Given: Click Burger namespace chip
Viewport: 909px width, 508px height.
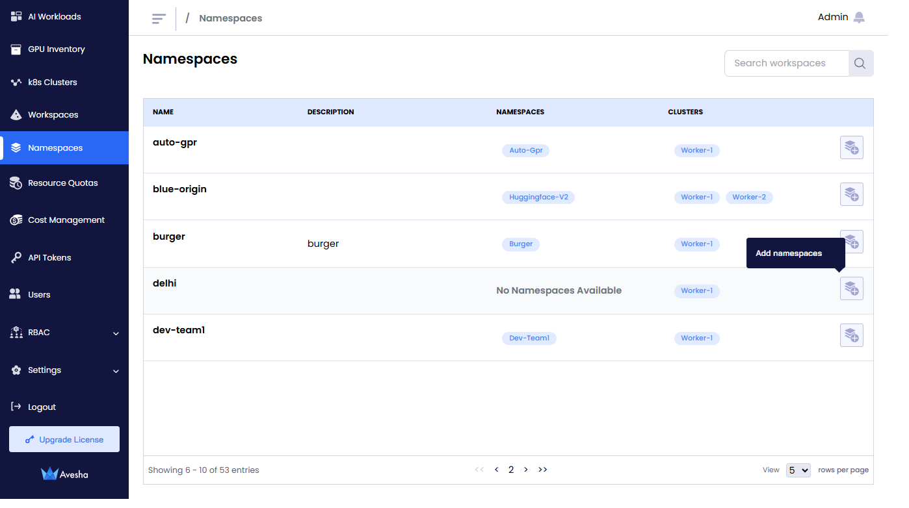Looking at the screenshot, I should click(521, 244).
